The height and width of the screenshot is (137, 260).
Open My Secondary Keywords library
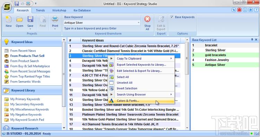pyautogui.click(x=27, y=104)
